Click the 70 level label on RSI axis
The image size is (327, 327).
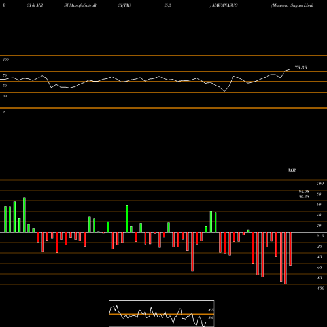click(5, 75)
